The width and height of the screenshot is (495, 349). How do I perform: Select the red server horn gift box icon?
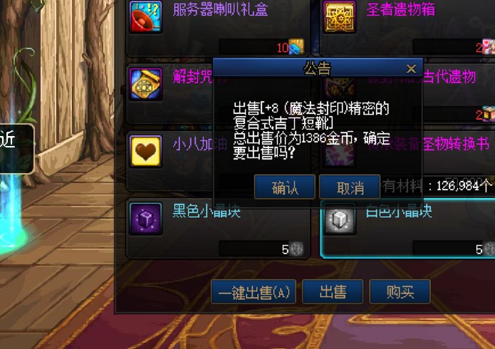145,17
